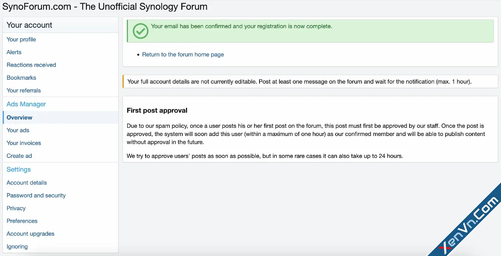The height and width of the screenshot is (256, 501).
Task: Open the Settings section
Action: pos(18,169)
